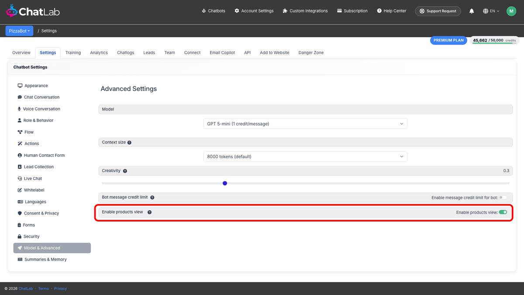
Task: Select the Settings tab
Action: point(48,52)
